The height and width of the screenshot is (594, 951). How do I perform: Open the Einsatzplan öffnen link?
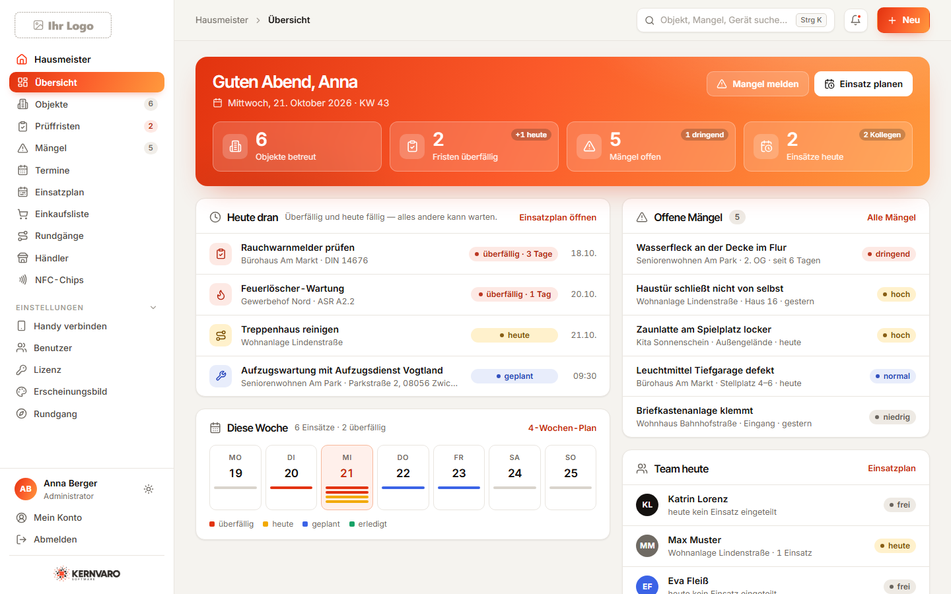click(558, 217)
